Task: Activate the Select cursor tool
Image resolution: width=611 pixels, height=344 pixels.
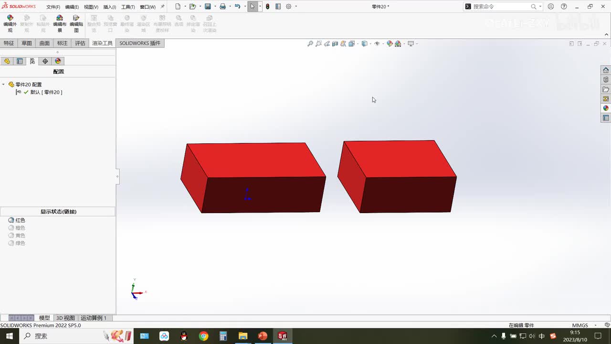Action: click(253, 7)
